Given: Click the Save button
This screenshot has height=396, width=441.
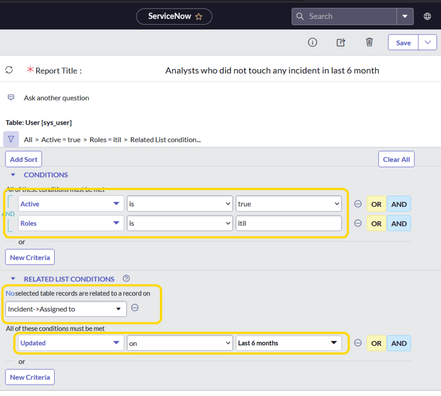Looking at the screenshot, I should coord(403,43).
